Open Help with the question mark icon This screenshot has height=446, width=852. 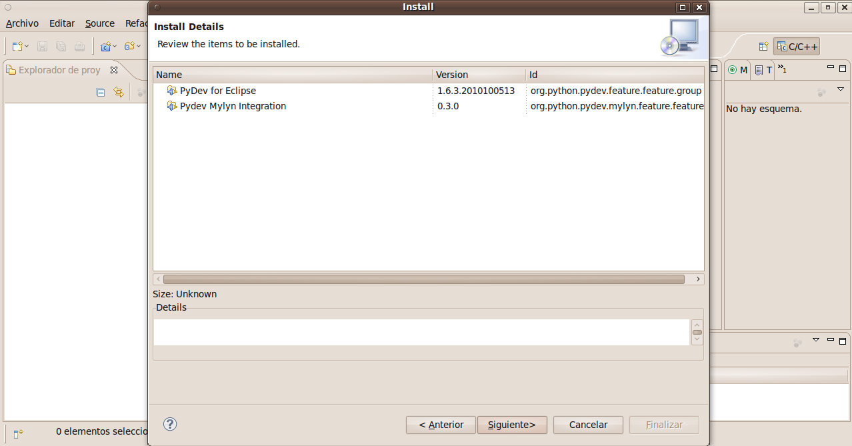tap(170, 424)
